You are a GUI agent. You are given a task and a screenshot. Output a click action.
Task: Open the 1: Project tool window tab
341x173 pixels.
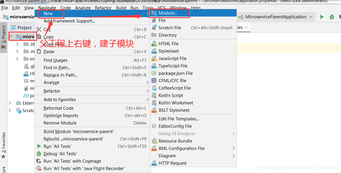coord(4,37)
